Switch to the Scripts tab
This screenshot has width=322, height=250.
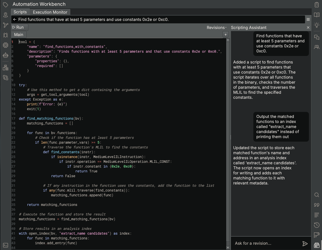click(x=20, y=12)
